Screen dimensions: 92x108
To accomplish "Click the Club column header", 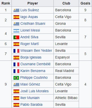I will (66, 3).
